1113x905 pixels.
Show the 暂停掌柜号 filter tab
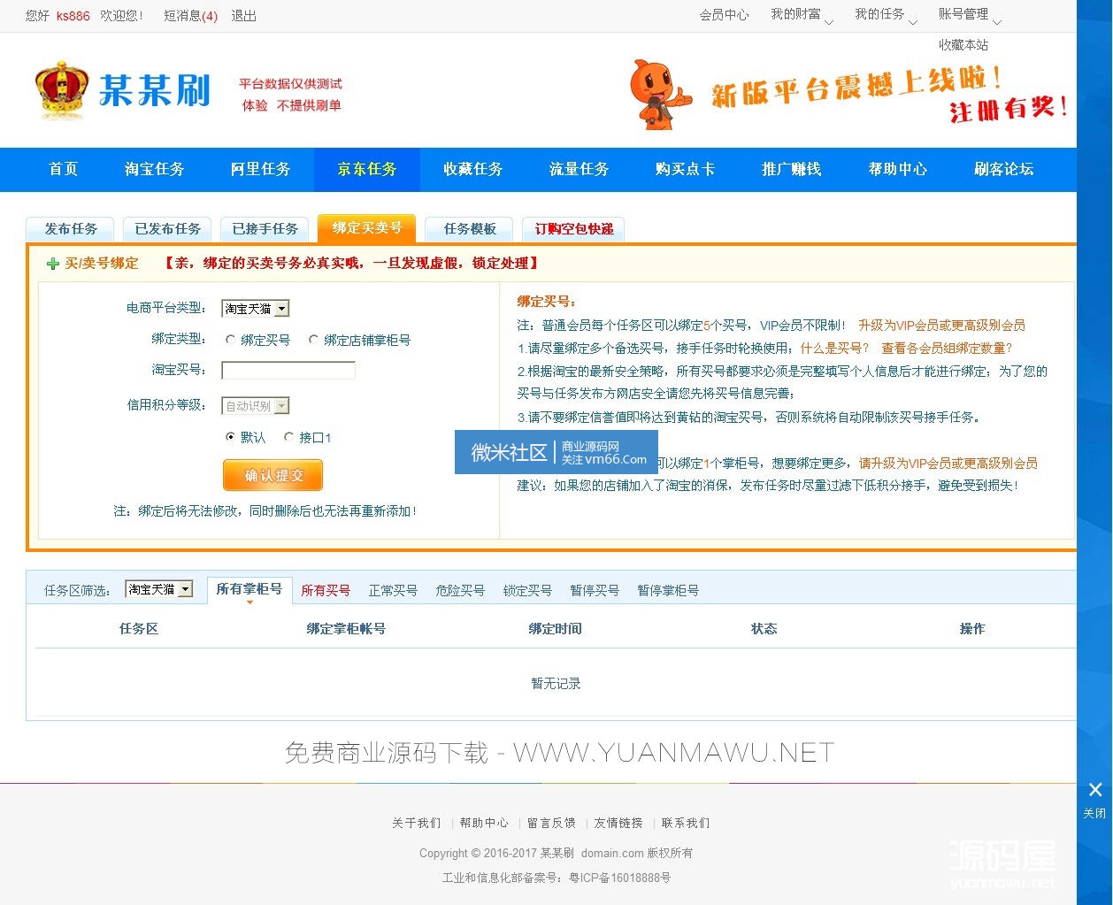(668, 590)
